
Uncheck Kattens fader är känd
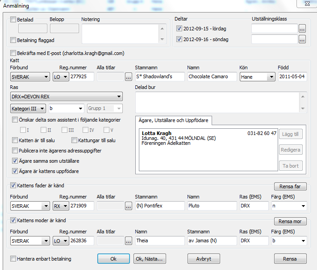(13, 185)
